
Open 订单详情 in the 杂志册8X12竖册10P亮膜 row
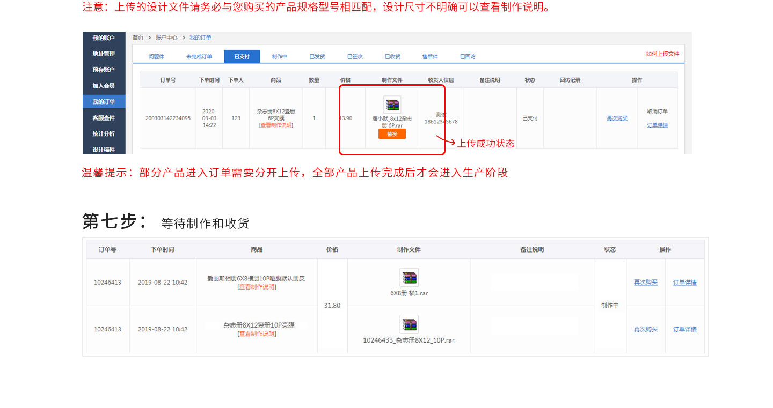click(x=685, y=329)
